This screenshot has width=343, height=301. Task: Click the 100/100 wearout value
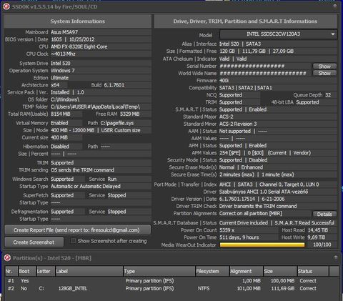tap(322, 245)
